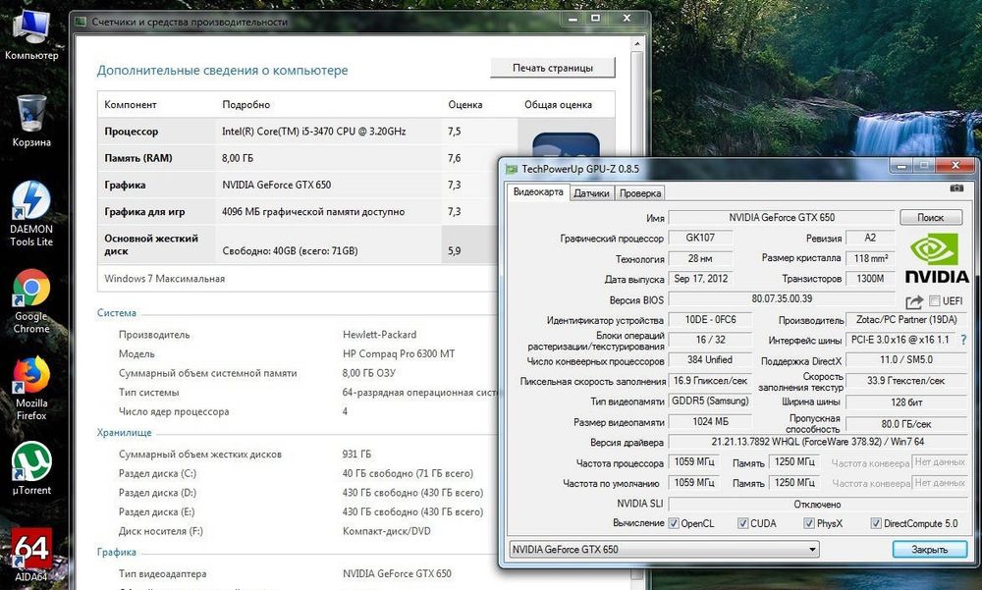The height and width of the screenshot is (590, 982).
Task: Launch DAEMON Tools Lite desktop shortcut
Action: pyautogui.click(x=31, y=214)
